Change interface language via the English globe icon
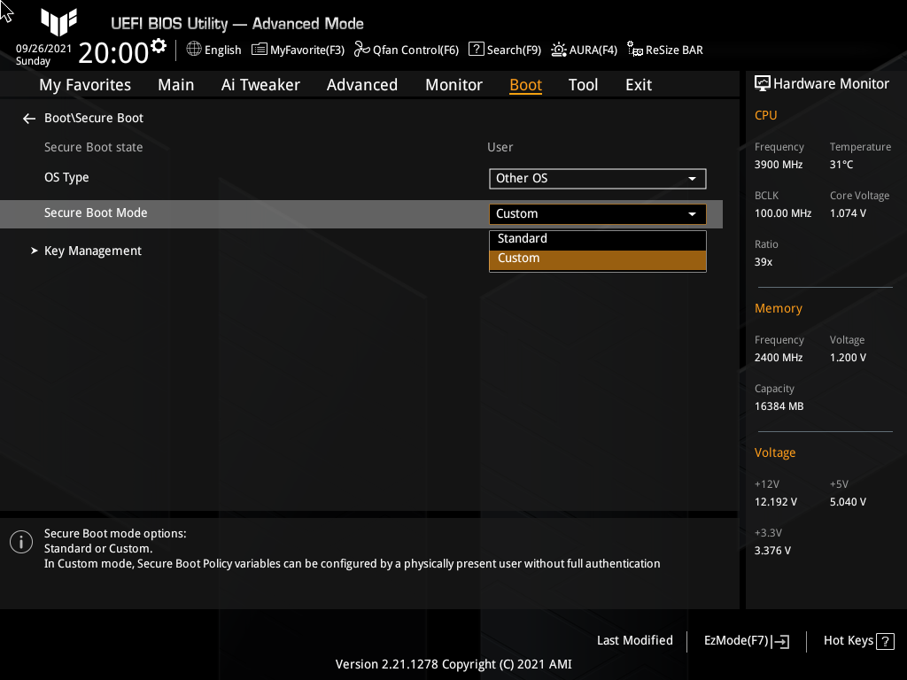This screenshot has height=680, width=907. click(x=213, y=50)
